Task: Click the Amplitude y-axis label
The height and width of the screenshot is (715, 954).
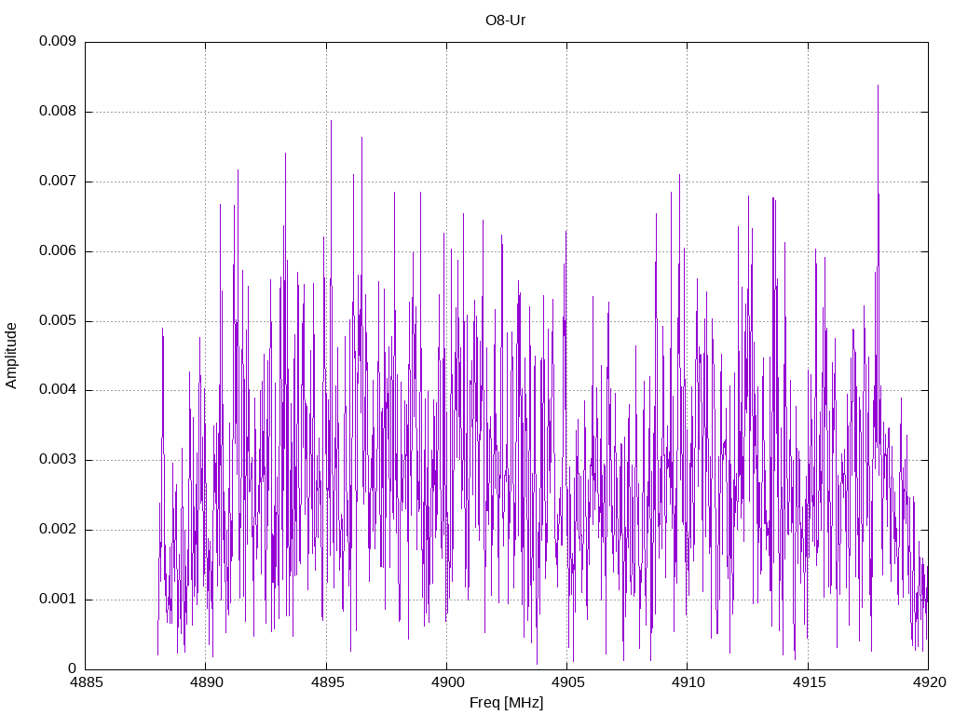Action: tap(11, 356)
